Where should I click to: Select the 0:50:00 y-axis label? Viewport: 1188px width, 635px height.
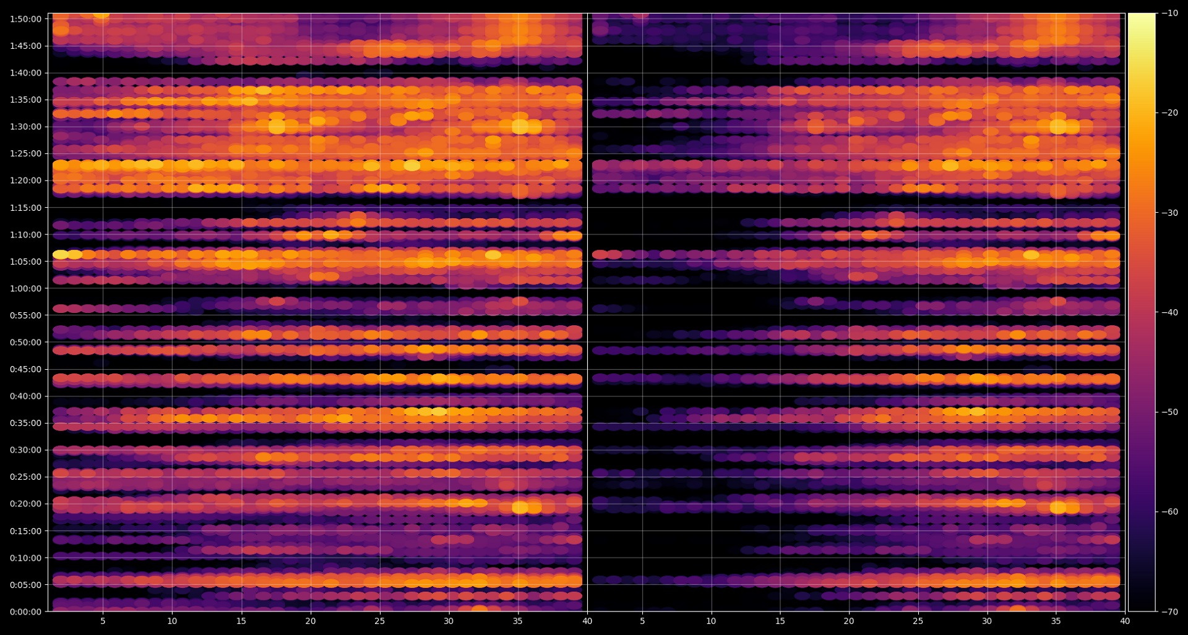[25, 342]
